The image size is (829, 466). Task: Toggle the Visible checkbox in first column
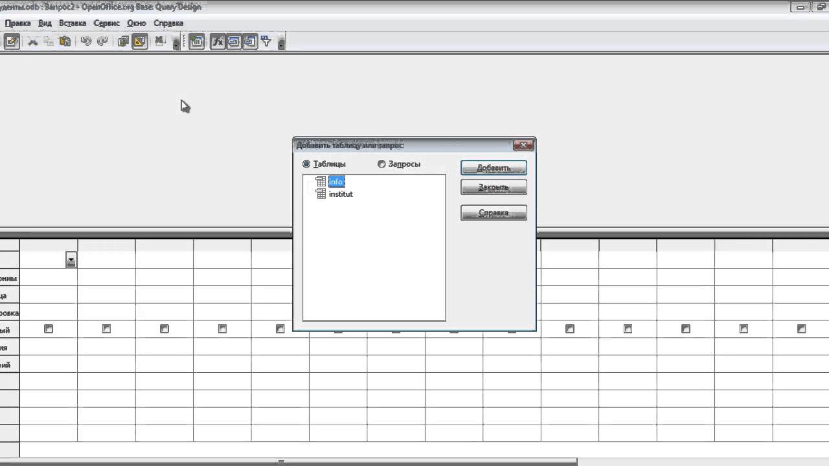click(49, 329)
